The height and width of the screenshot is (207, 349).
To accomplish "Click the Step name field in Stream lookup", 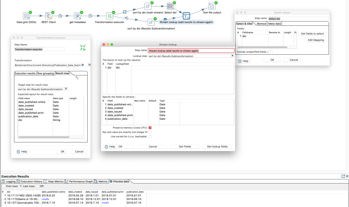I will 191,51.
